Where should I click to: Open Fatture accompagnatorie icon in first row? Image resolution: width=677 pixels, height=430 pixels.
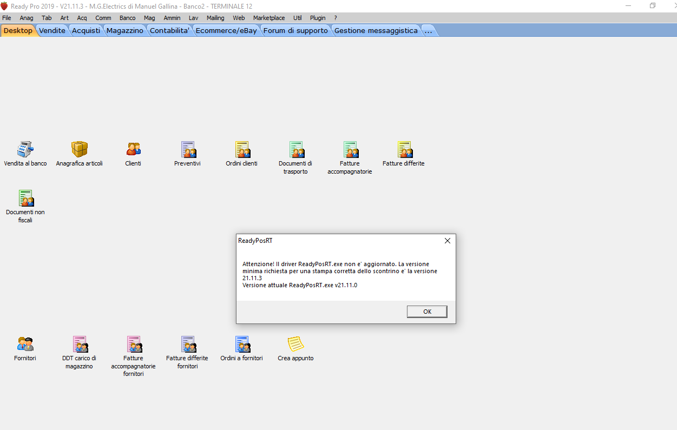350,149
